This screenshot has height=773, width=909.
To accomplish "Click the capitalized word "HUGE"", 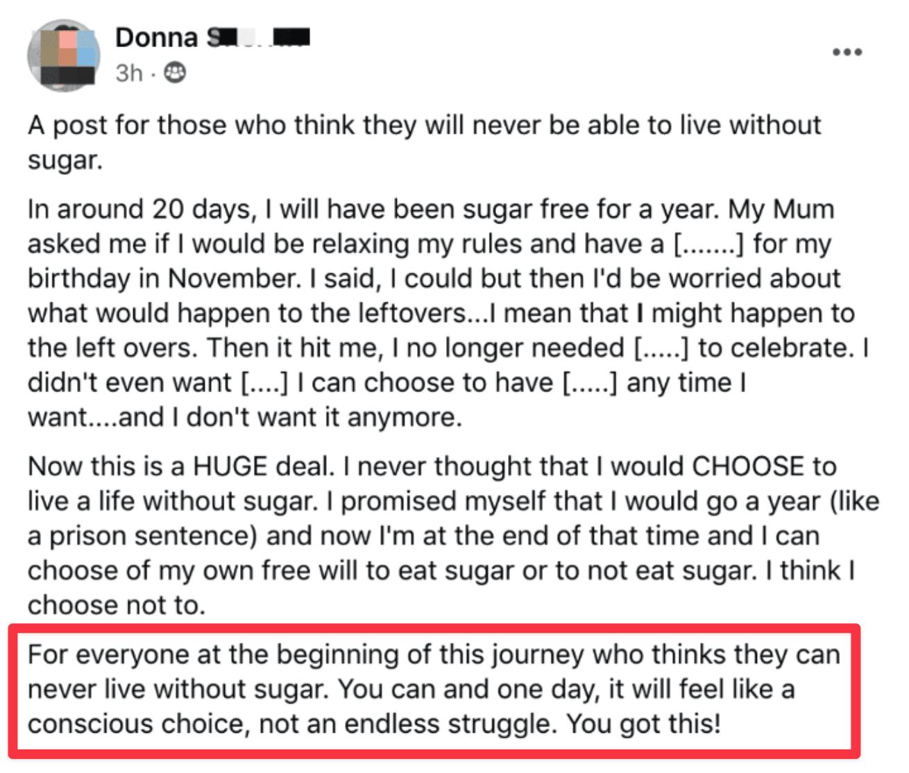I will click(230, 467).
